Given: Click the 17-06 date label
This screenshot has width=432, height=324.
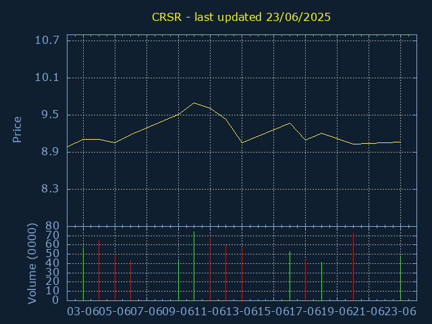Looking at the screenshot, I should click(305, 312).
